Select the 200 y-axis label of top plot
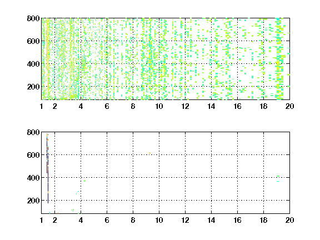 (x=33, y=87)
